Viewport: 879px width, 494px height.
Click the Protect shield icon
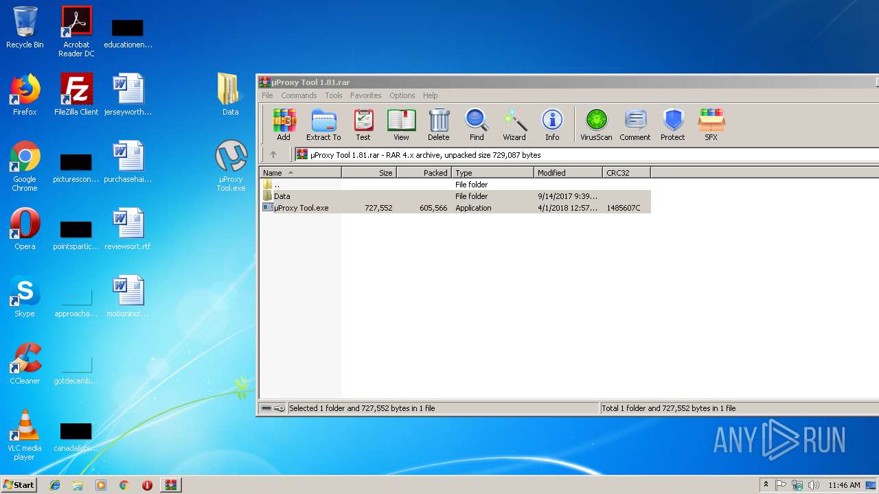(x=673, y=125)
